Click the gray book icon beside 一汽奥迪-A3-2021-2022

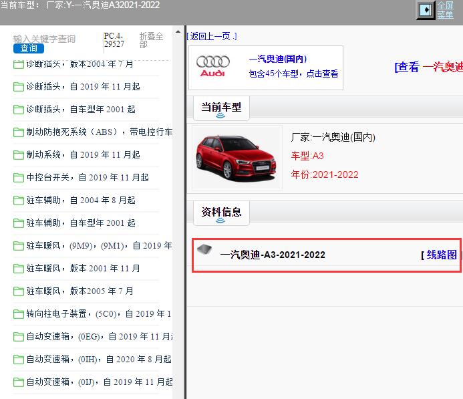[204, 249]
